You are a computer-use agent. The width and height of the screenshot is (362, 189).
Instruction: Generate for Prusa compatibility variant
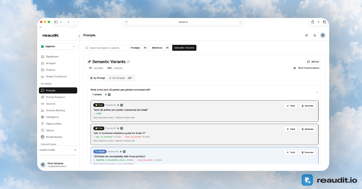coord(307,152)
